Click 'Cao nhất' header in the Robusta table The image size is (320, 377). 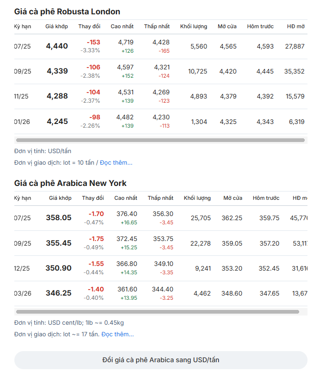[x=122, y=26]
